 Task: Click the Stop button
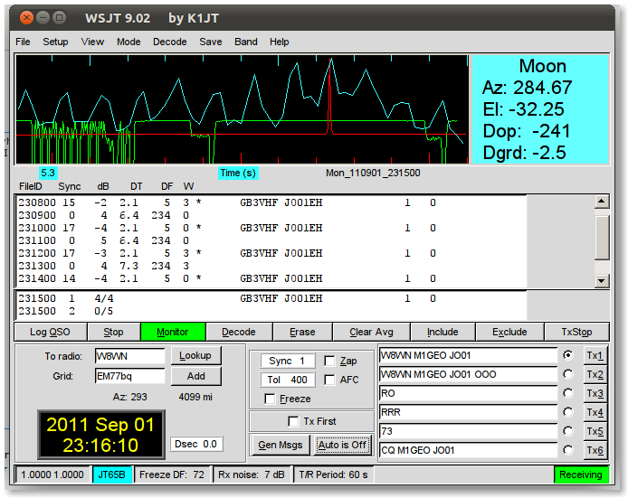click(113, 332)
